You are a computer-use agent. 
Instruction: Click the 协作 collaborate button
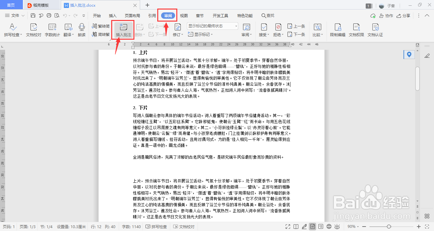(x=386, y=16)
